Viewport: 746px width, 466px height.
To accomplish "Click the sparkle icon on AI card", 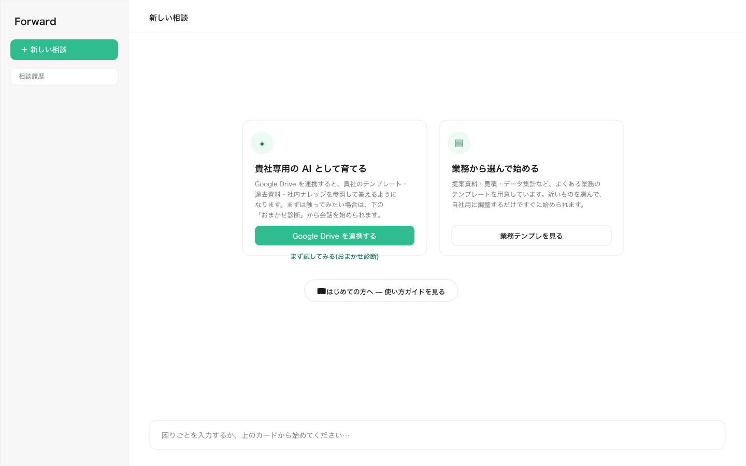I will 262,143.
